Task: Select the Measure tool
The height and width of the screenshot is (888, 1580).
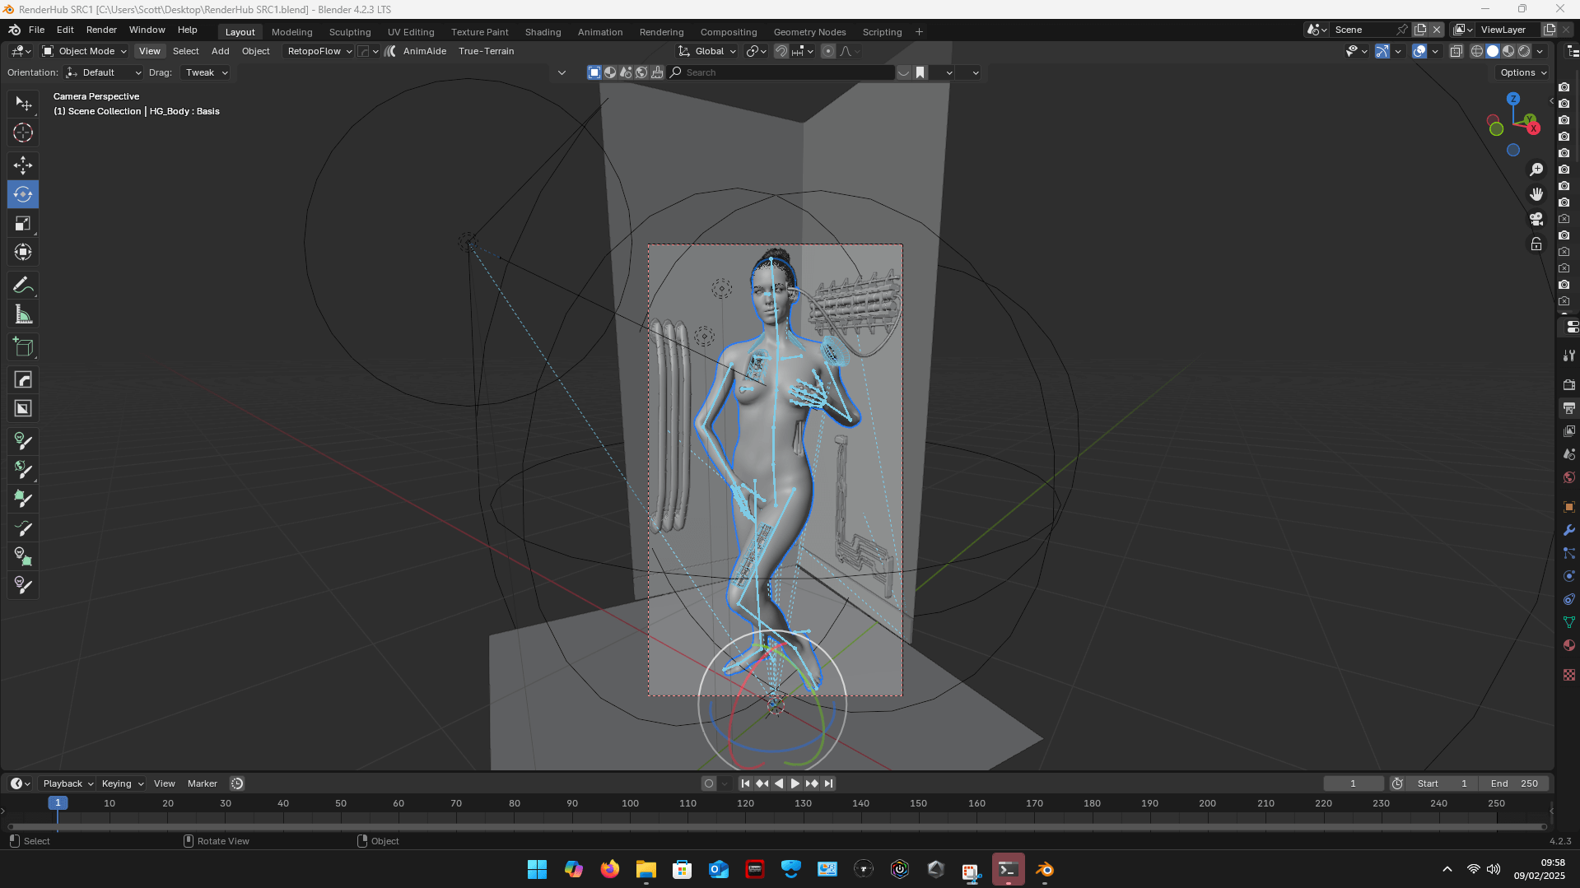Action: point(23,314)
